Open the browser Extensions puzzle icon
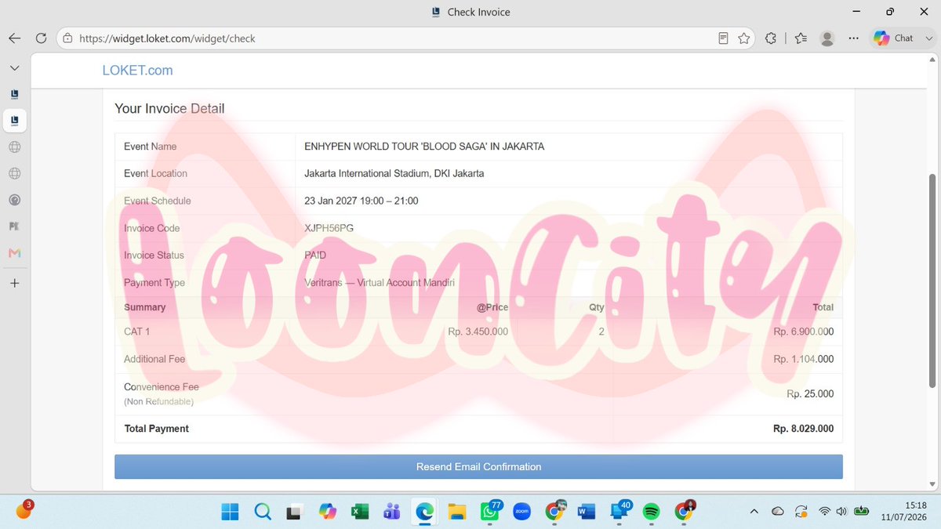 [x=771, y=38]
